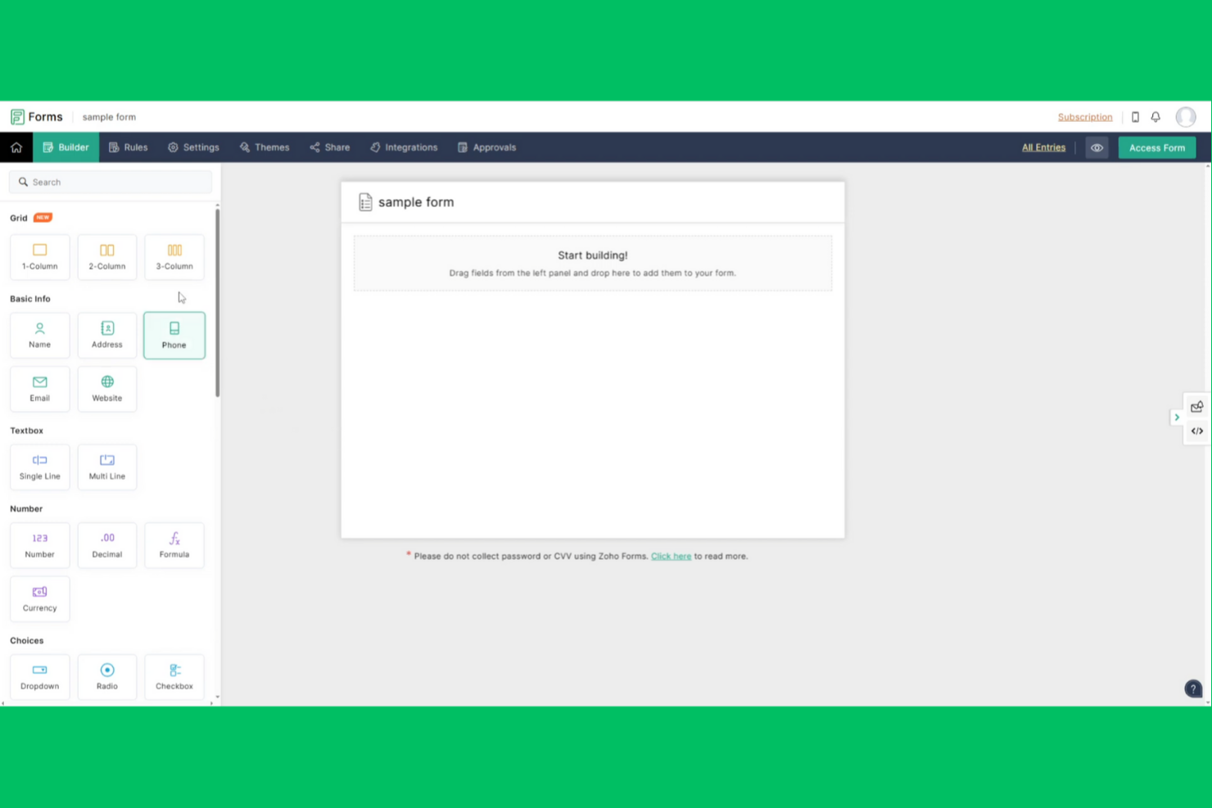
Task: Click the mobile device preview icon
Action: tap(1136, 116)
